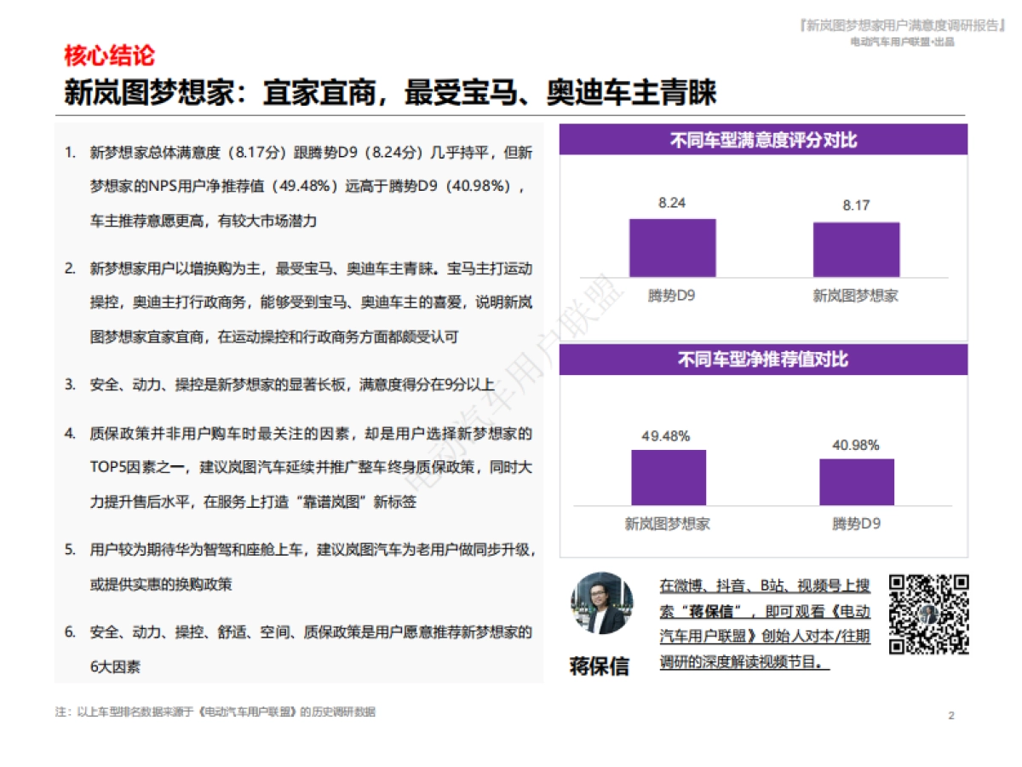Click the 40.98% NPS bar

click(856, 482)
